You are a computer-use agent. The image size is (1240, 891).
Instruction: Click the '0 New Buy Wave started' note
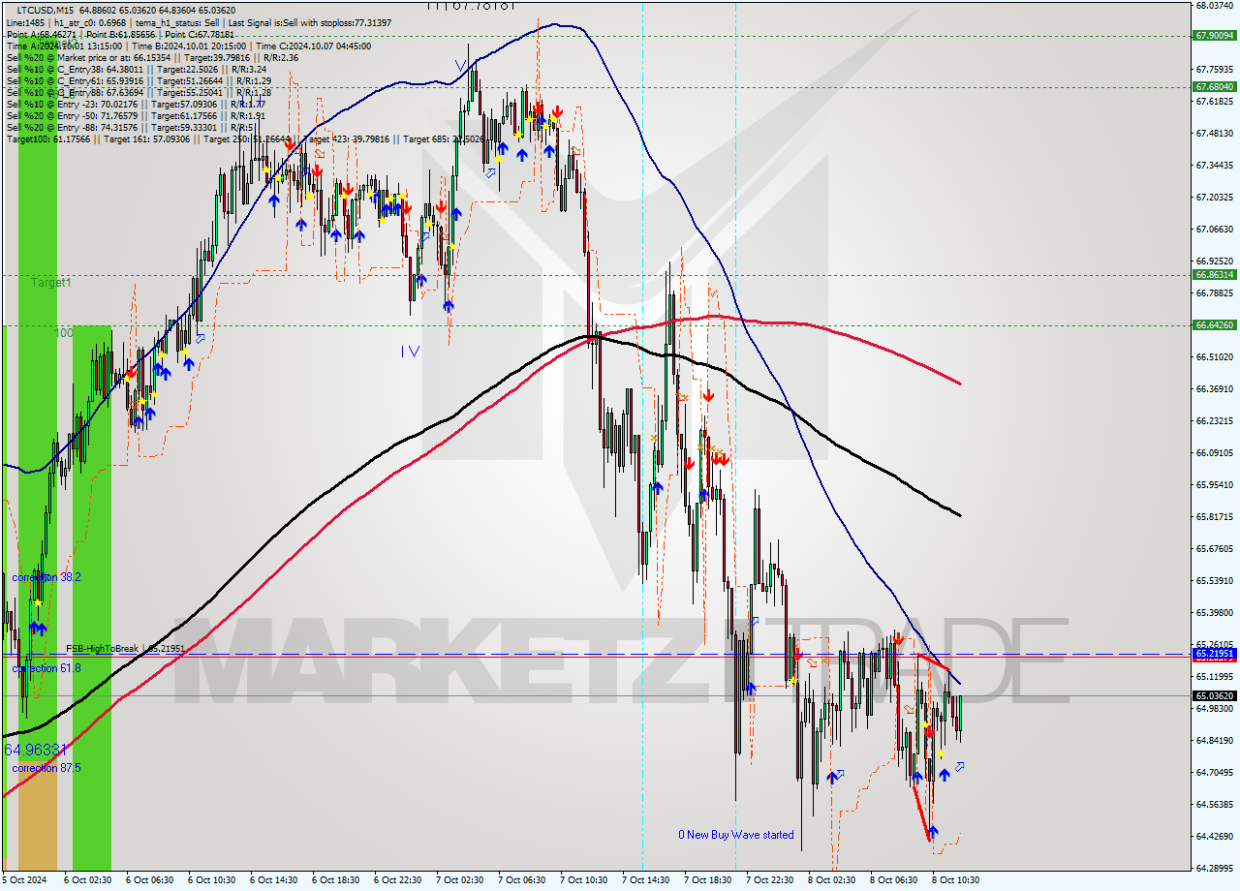736,835
